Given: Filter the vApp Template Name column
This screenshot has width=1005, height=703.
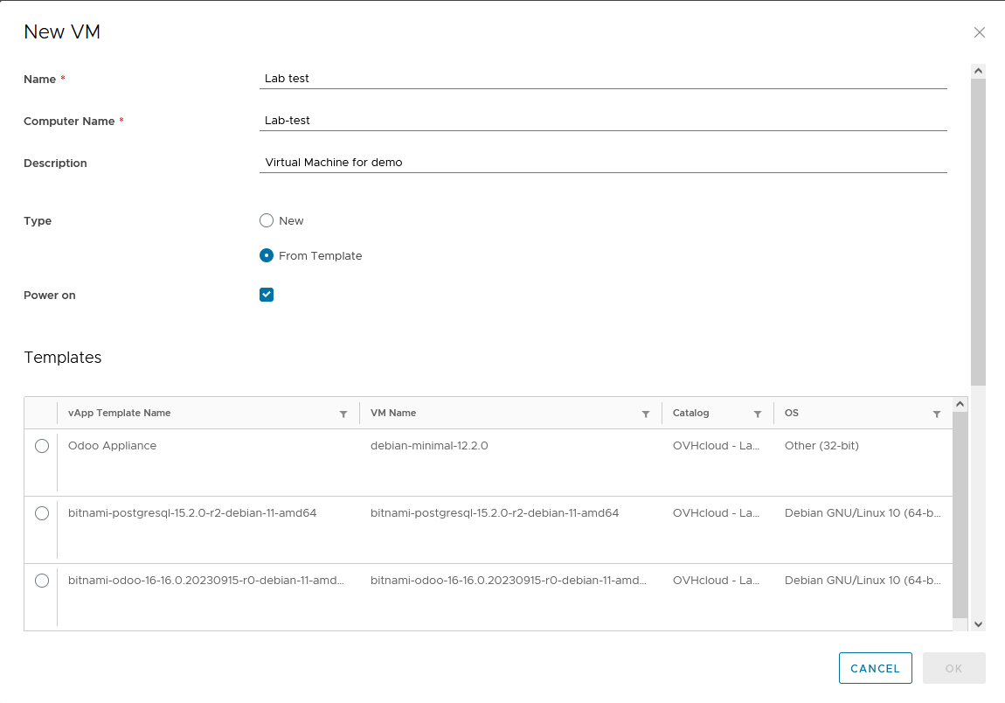Looking at the screenshot, I should [343, 414].
